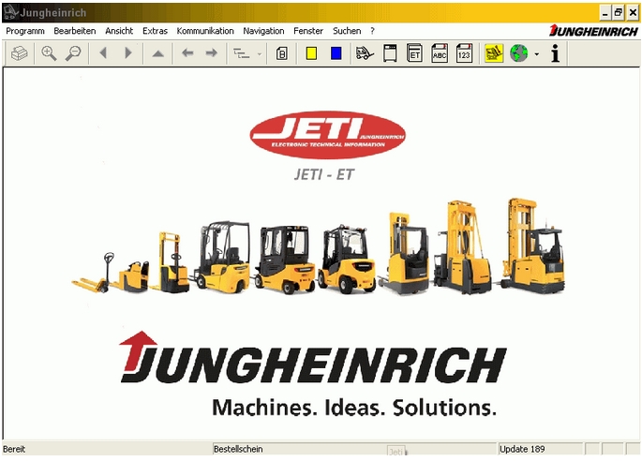Open the Bearbeiten menu
Image resolution: width=642 pixels, height=461 pixels.
click(x=75, y=31)
